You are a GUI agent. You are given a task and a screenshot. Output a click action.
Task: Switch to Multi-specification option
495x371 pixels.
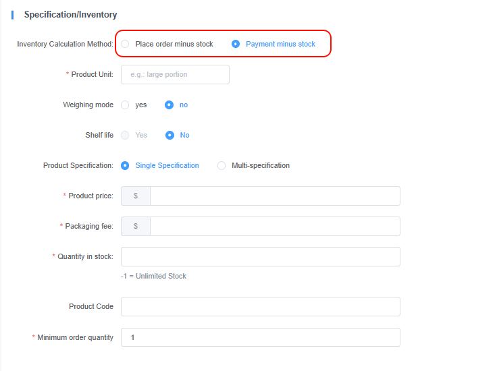coord(222,165)
